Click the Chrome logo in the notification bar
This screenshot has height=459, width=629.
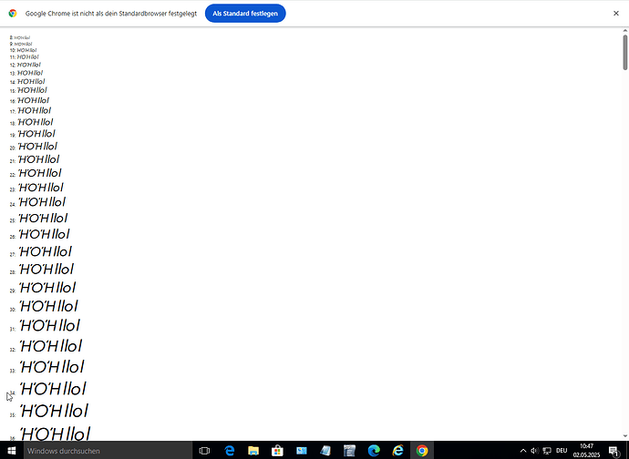[x=13, y=14]
